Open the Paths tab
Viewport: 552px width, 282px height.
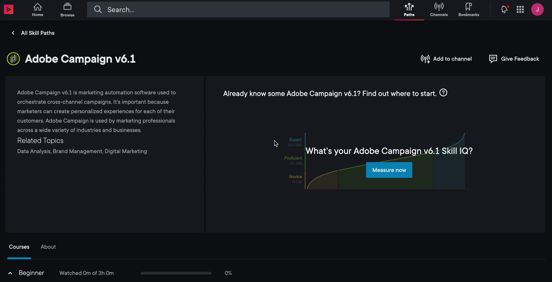(409, 10)
